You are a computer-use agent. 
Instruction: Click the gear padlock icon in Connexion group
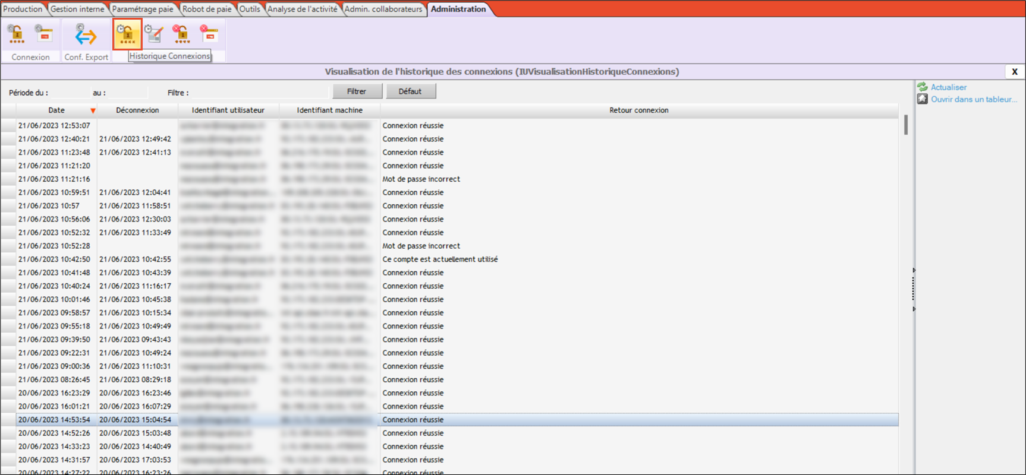(17, 35)
